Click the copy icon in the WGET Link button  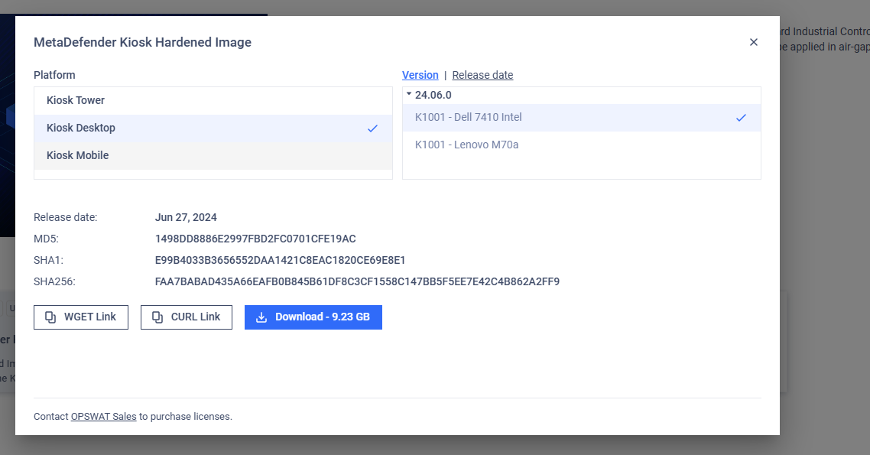pyautogui.click(x=50, y=317)
